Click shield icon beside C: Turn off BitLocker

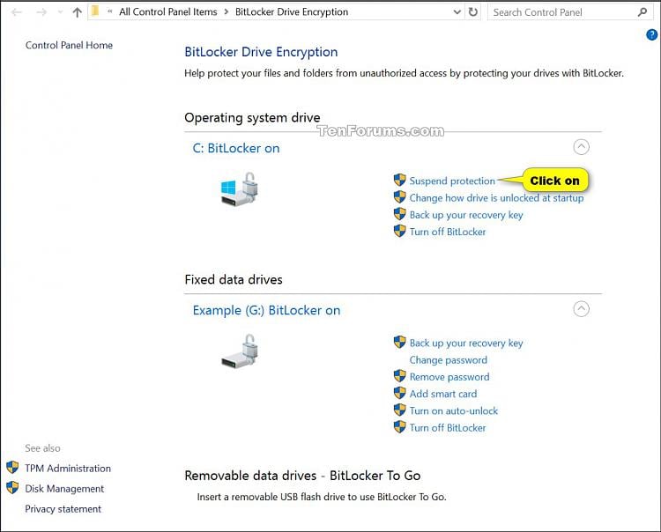coord(399,231)
